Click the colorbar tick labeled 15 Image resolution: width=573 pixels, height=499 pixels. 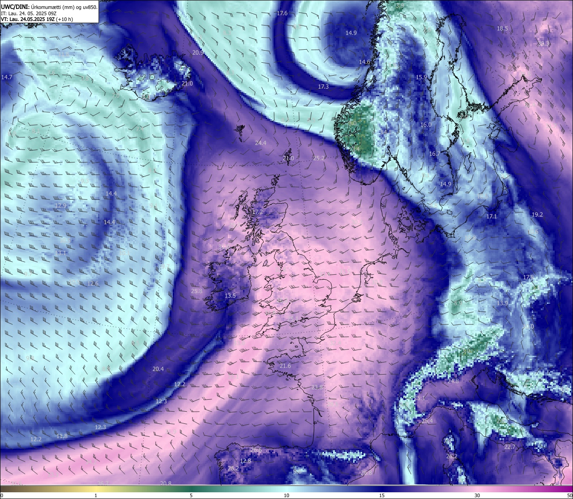click(382, 495)
